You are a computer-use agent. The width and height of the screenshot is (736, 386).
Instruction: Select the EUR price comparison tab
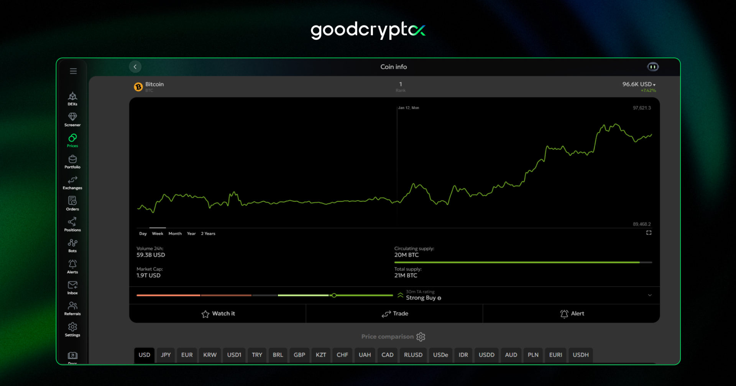187,355
